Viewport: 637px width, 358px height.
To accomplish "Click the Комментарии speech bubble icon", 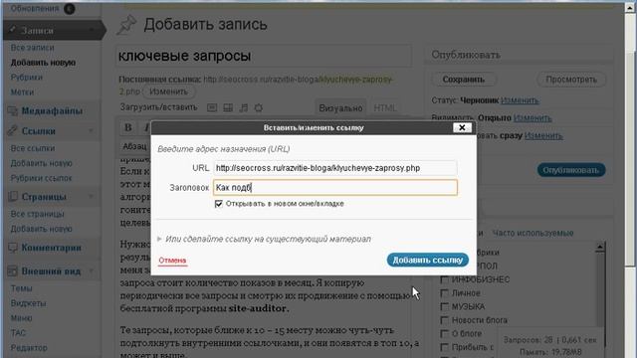I will pos(13,248).
